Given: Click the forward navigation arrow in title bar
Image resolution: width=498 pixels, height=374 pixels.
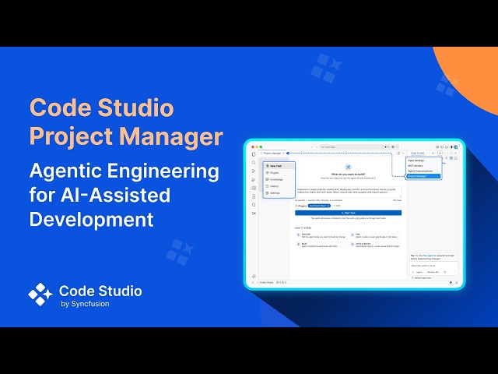Looking at the screenshot, I should [317, 147].
